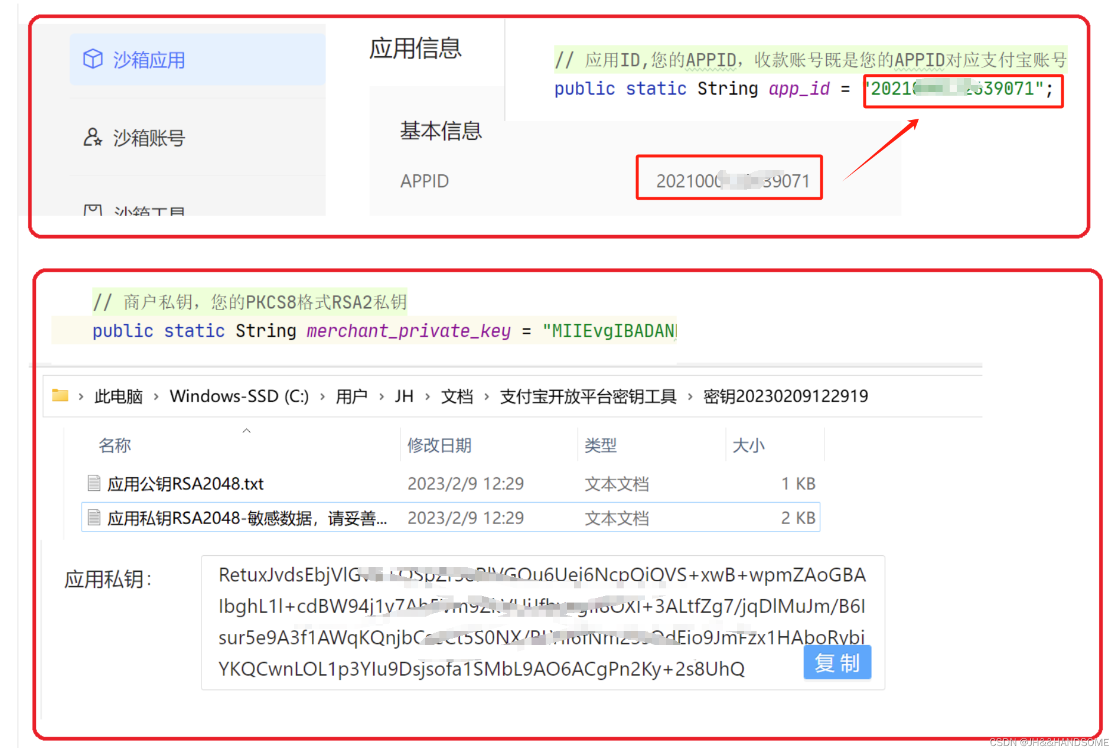Viewport: 1118px width, 752px height.
Task: Click the date of the 应用公钥RSA2048.txt row
Action: [465, 484]
